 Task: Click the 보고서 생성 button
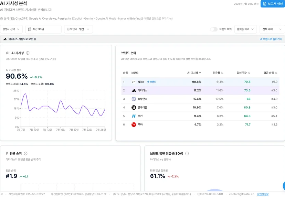pos(273,4)
